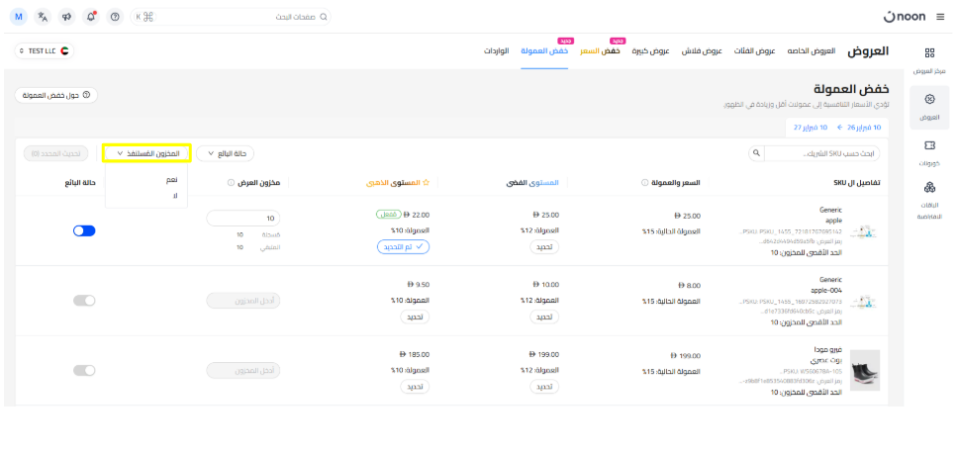This screenshot has height=453, width=959.
Task: Click the M user avatar
Action: click(x=19, y=17)
